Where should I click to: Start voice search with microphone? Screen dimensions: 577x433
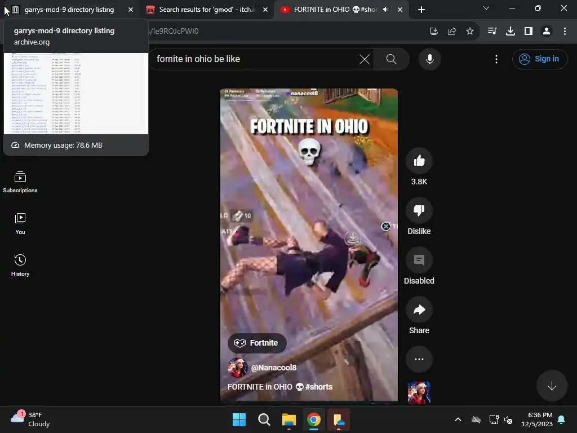(430, 59)
